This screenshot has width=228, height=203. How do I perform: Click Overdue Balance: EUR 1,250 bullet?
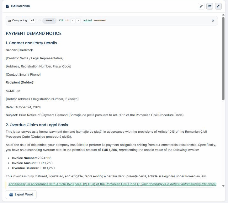tap(33, 168)
